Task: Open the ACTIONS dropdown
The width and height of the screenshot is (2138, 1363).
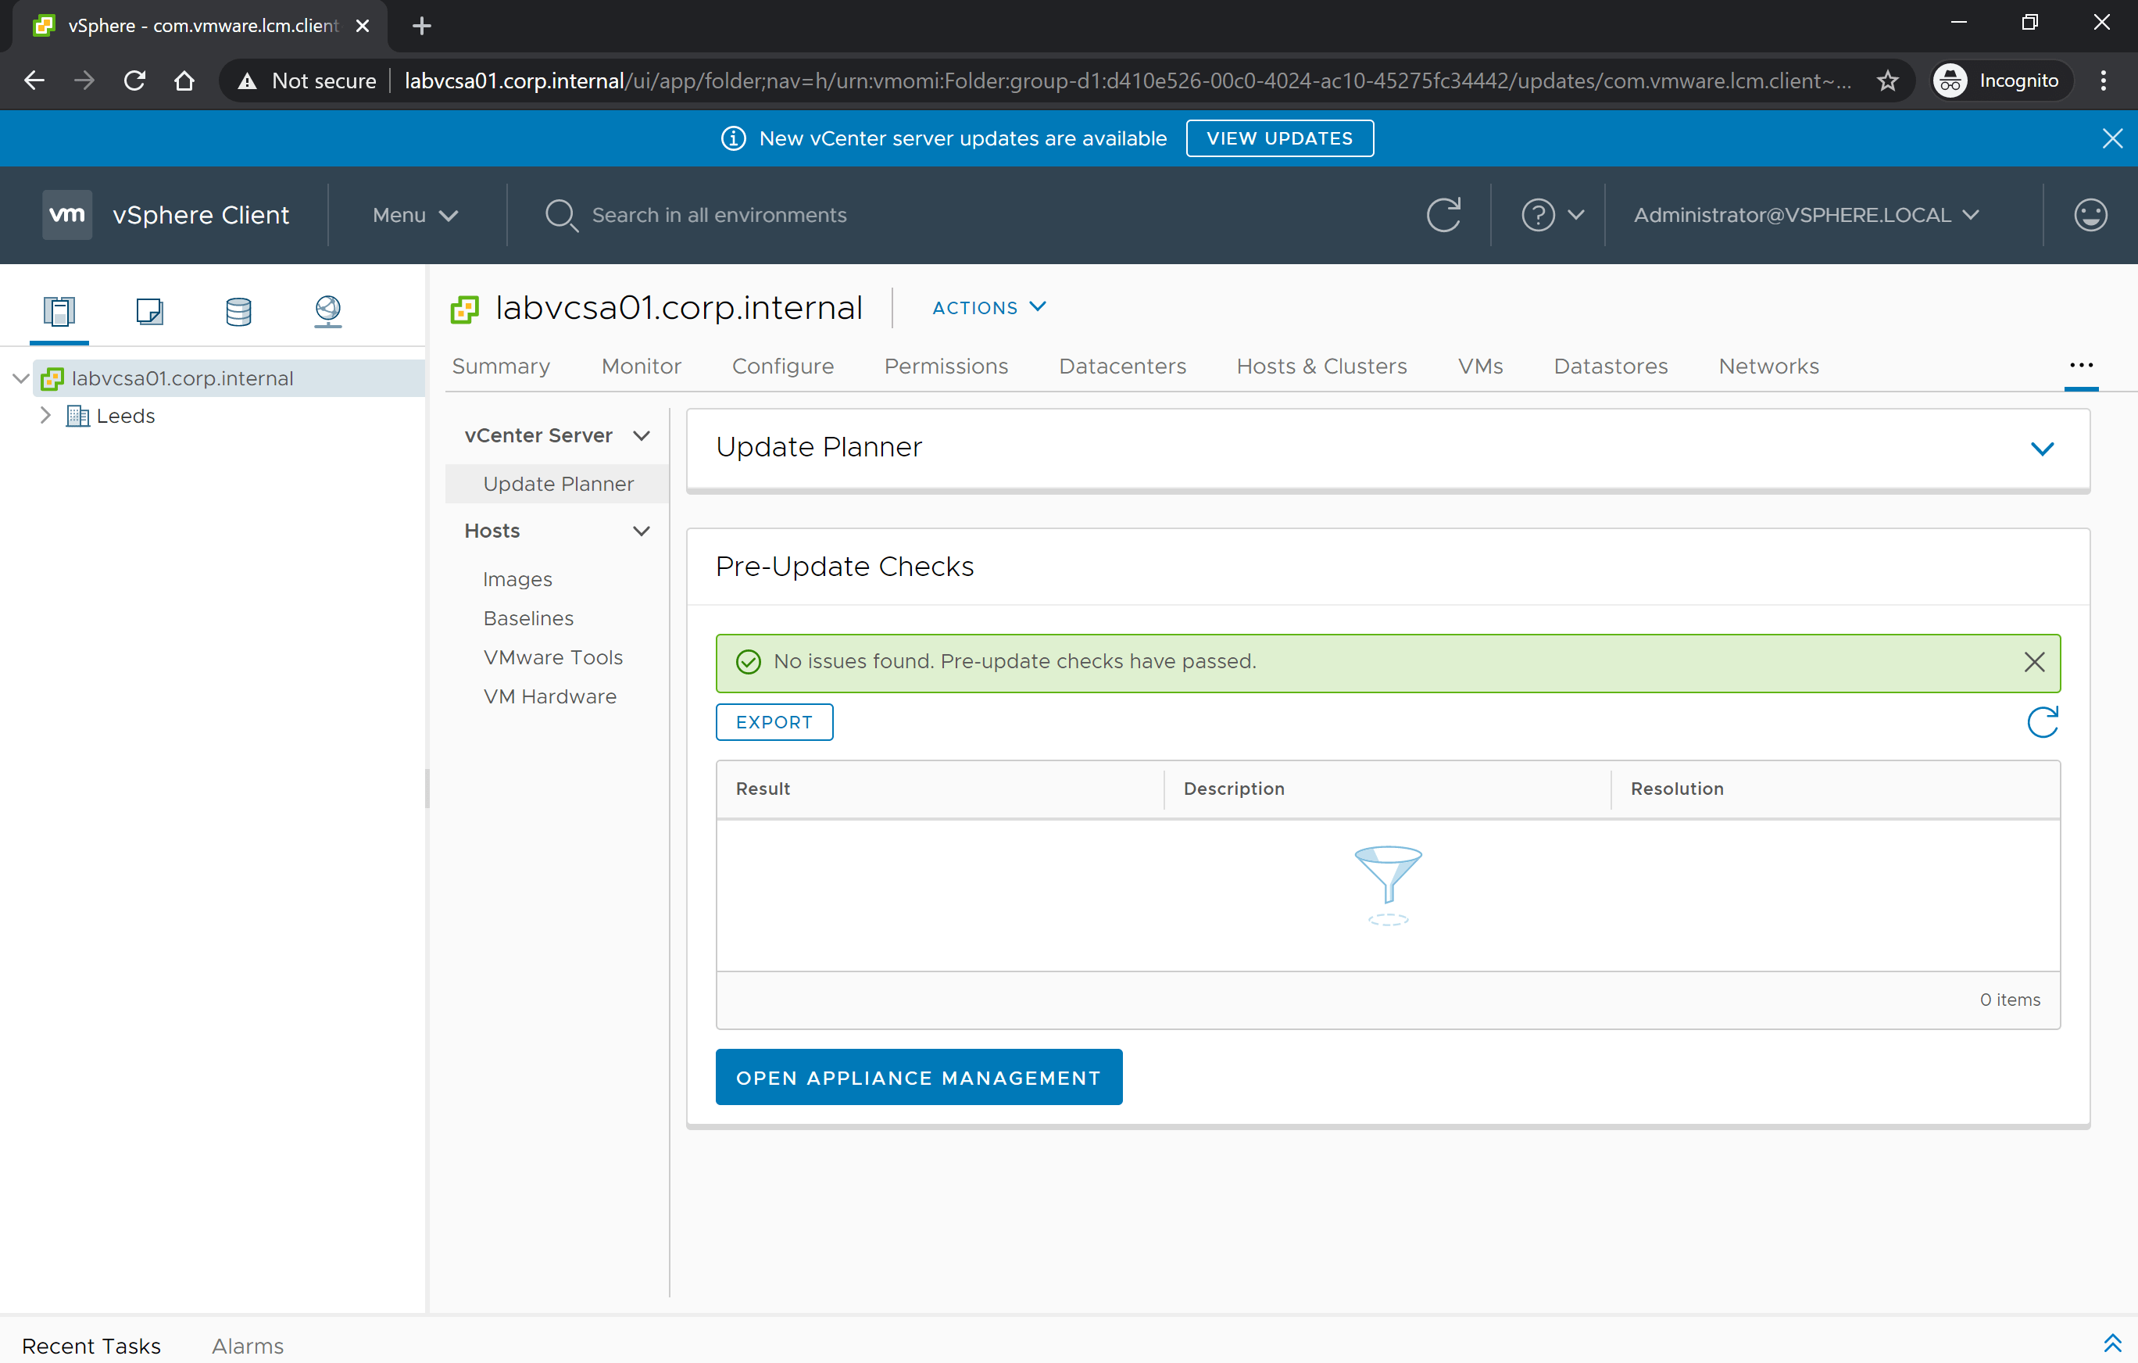Action: click(989, 307)
